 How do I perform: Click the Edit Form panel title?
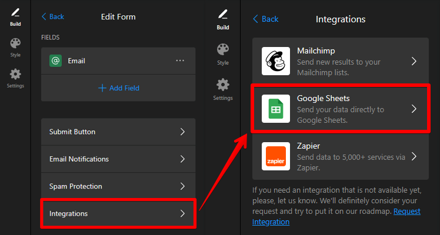point(118,17)
